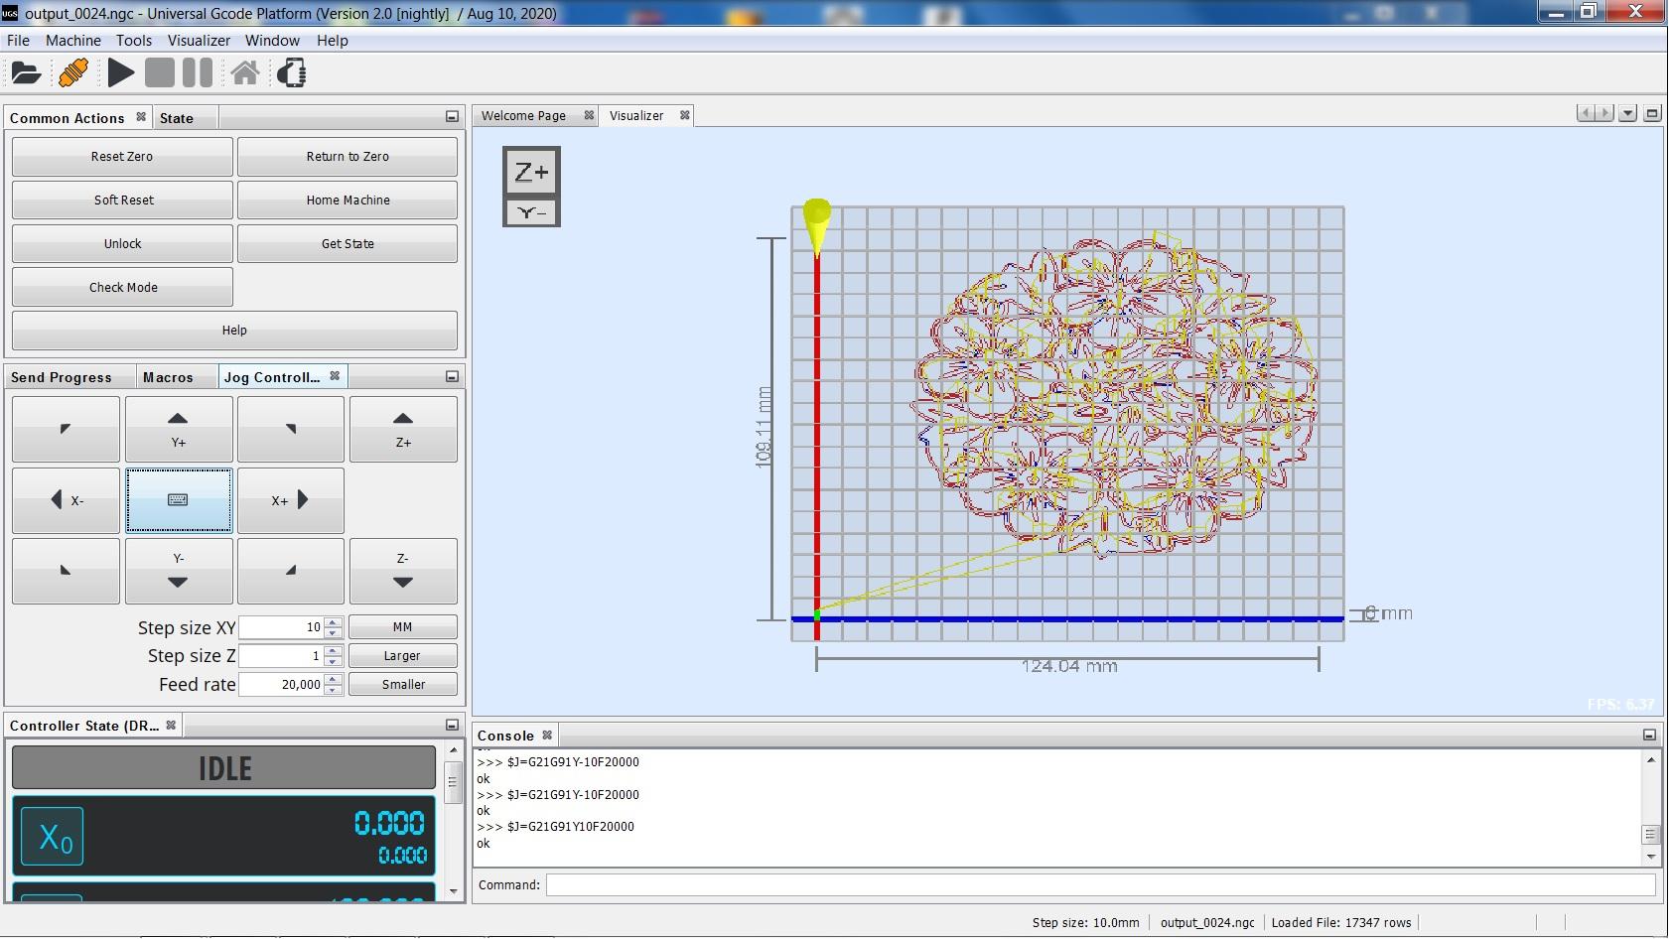1672x939 pixels.
Task: Decrease Step size XY spinner
Action: point(334,632)
